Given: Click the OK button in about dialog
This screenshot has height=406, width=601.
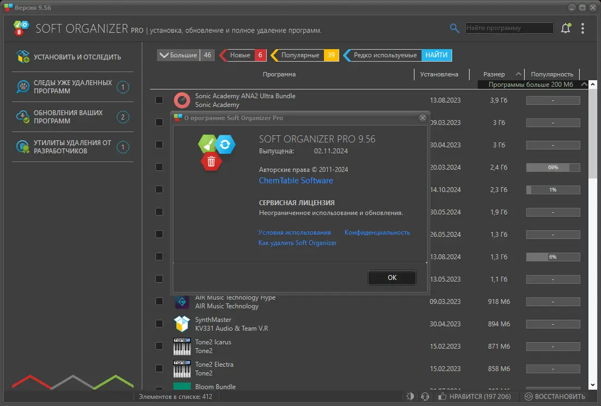Looking at the screenshot, I should pos(392,278).
